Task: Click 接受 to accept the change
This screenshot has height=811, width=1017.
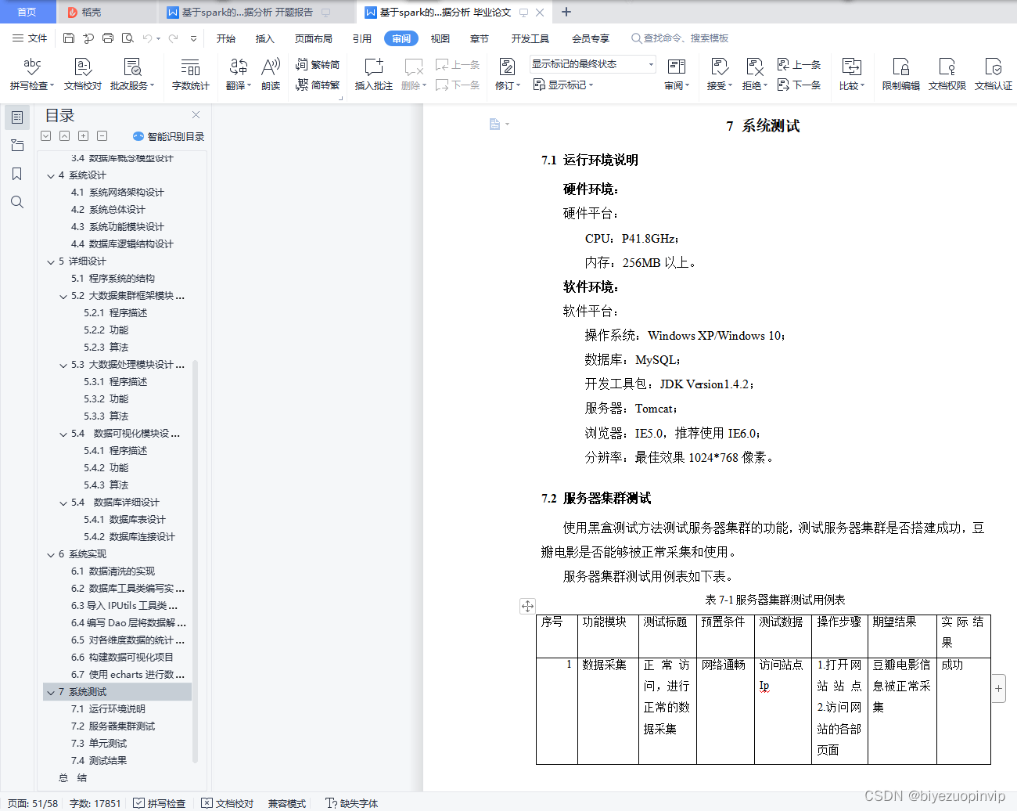Action: (719, 74)
